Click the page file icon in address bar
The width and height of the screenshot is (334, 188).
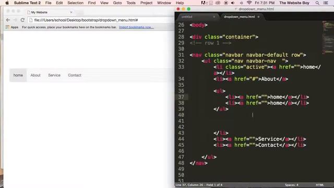coord(31,20)
